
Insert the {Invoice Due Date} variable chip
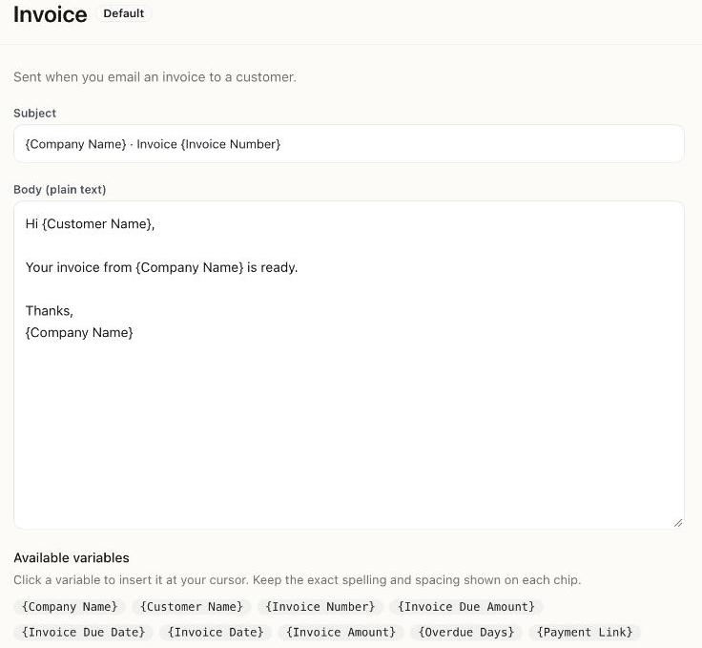[x=83, y=633]
